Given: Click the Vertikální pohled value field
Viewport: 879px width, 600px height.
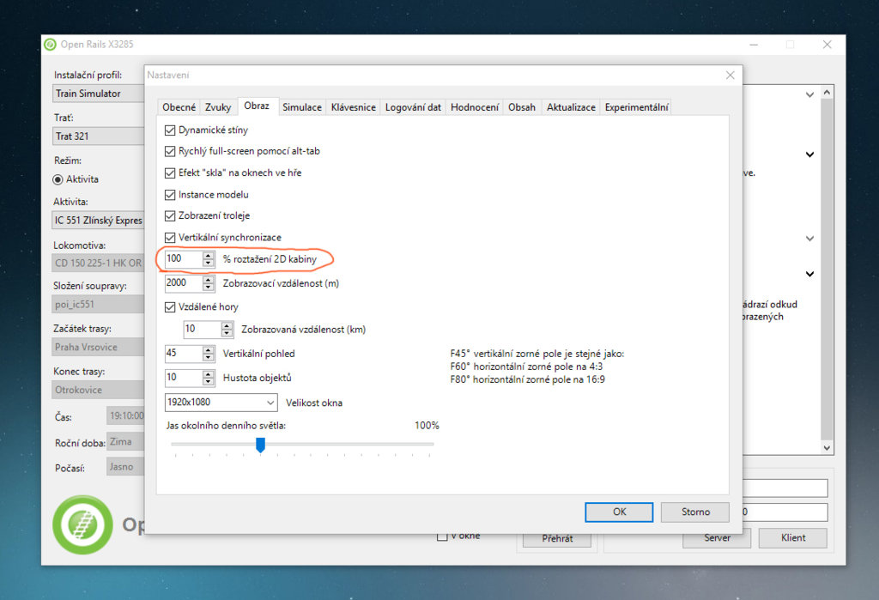Looking at the screenshot, I should point(183,354).
